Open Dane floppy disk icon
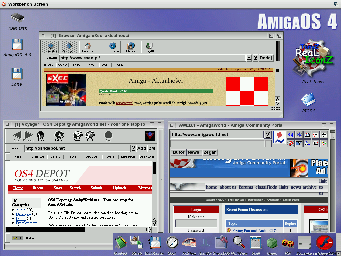Screen dimensions: 341x256 (17, 77)
